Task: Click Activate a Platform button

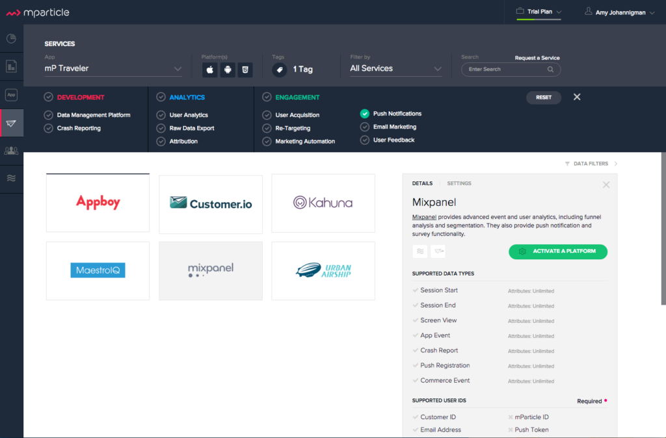Action: 558,251
